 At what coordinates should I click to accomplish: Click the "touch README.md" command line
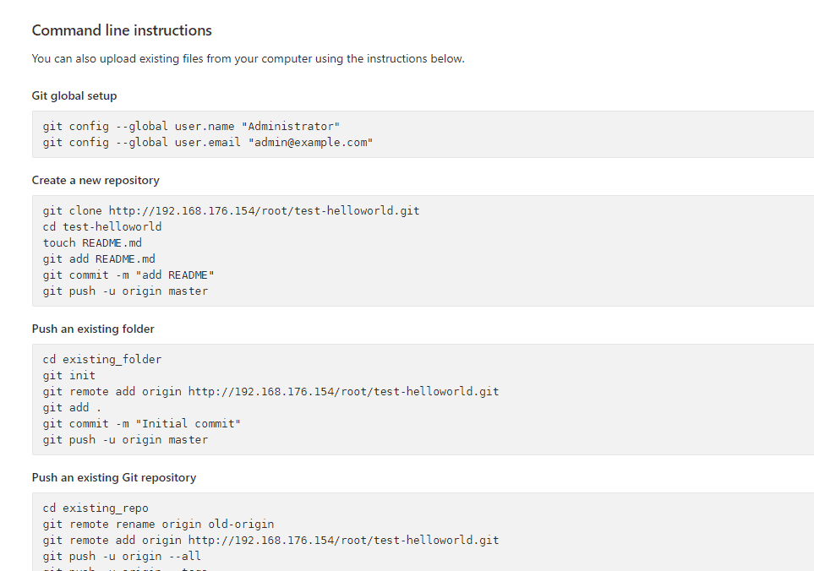[92, 242]
